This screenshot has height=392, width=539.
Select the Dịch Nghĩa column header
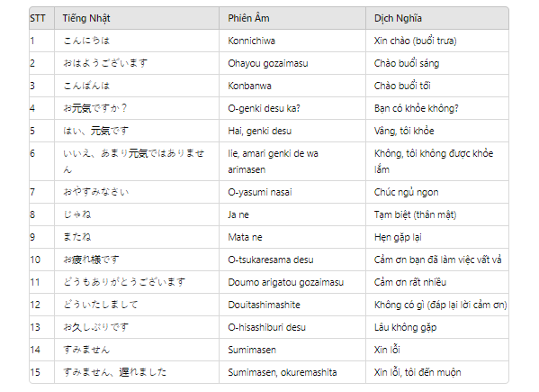437,18
